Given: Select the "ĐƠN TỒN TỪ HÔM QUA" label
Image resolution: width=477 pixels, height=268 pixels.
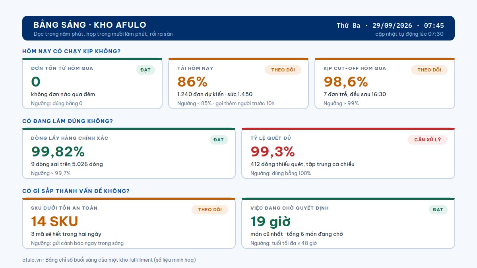Looking at the screenshot, I should [62, 68].
